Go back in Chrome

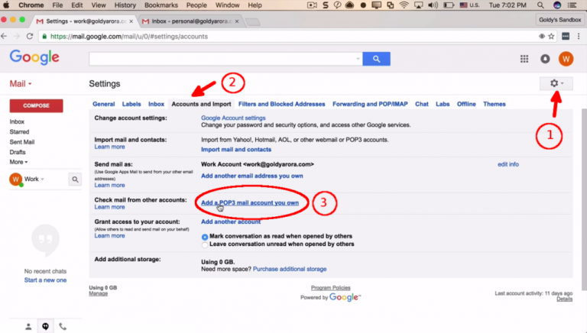click(4, 37)
